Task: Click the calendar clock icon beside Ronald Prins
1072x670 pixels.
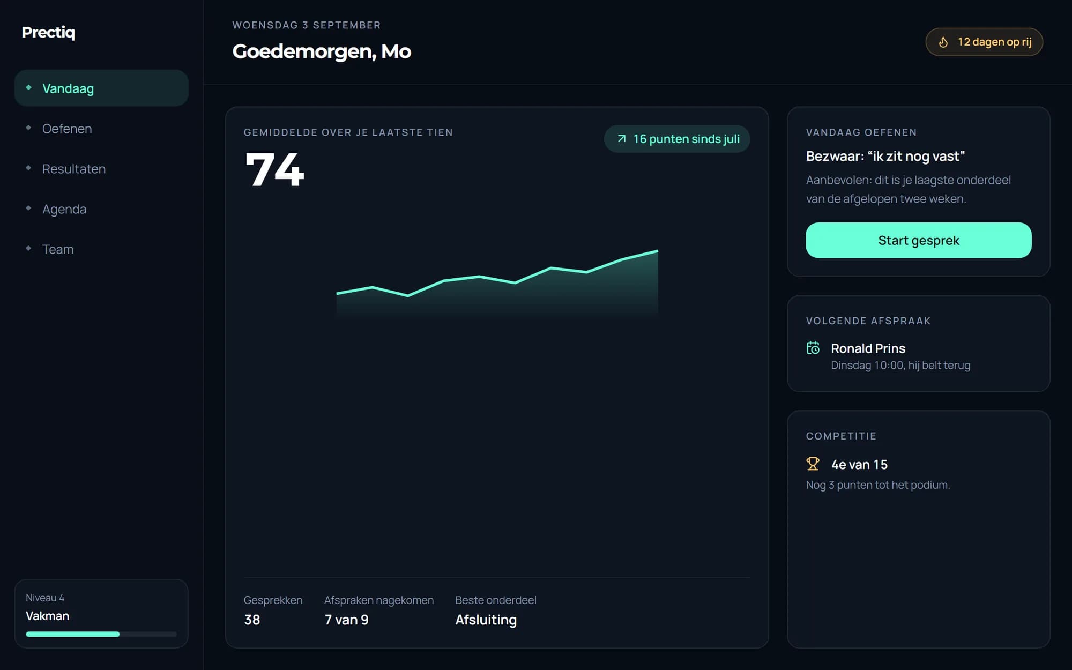Action: click(813, 348)
